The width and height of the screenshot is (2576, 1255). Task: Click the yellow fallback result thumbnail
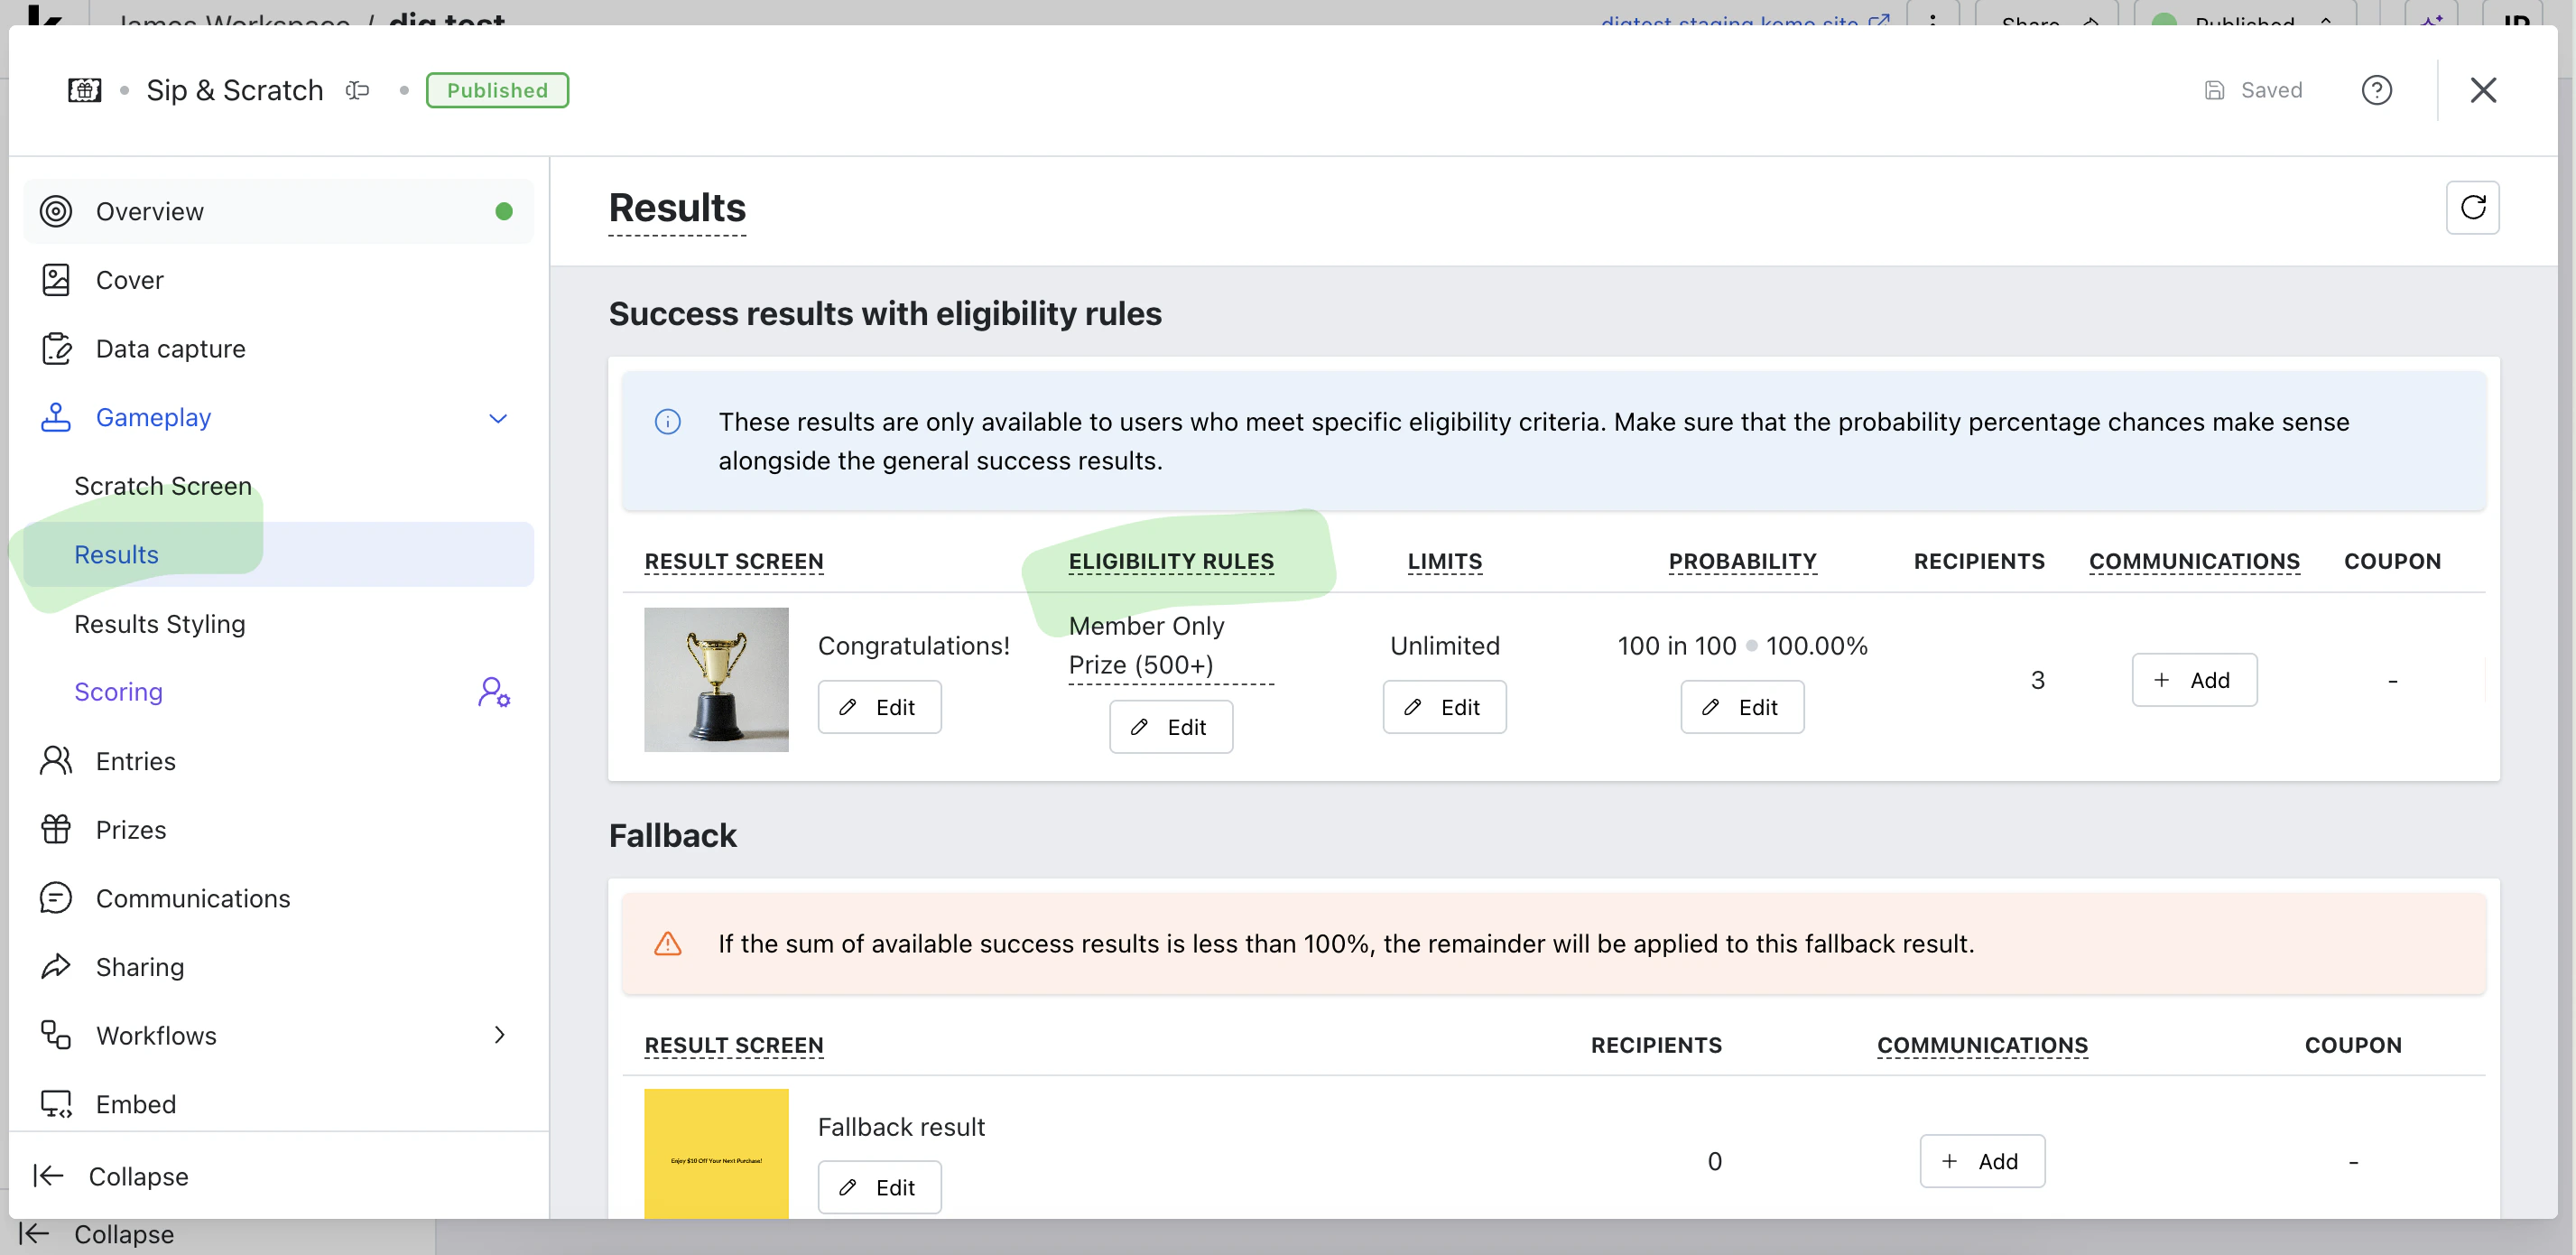click(716, 1153)
